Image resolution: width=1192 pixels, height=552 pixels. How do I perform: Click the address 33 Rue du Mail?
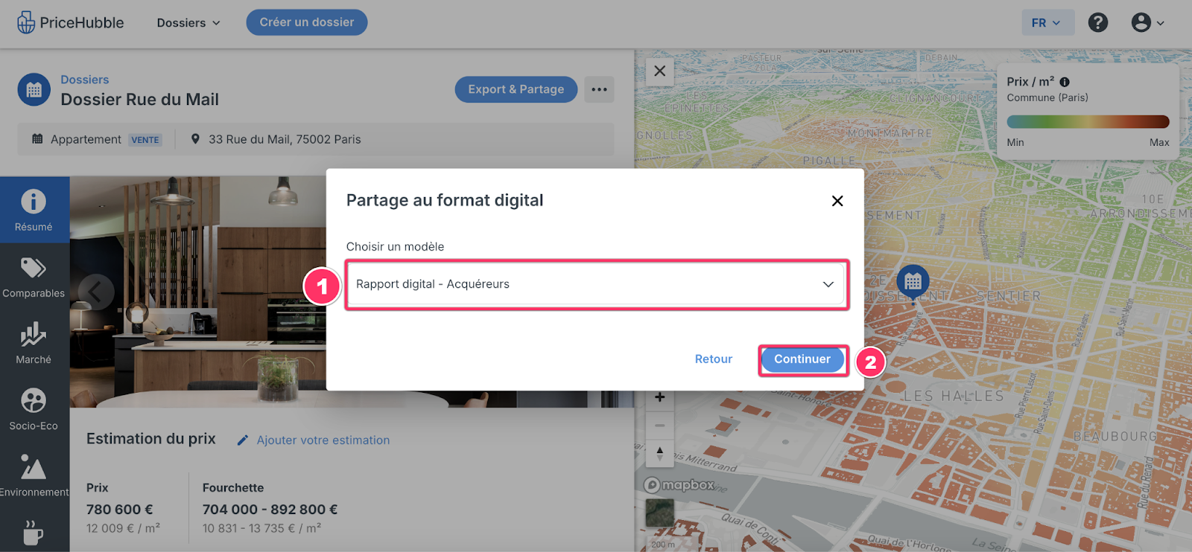285,139
